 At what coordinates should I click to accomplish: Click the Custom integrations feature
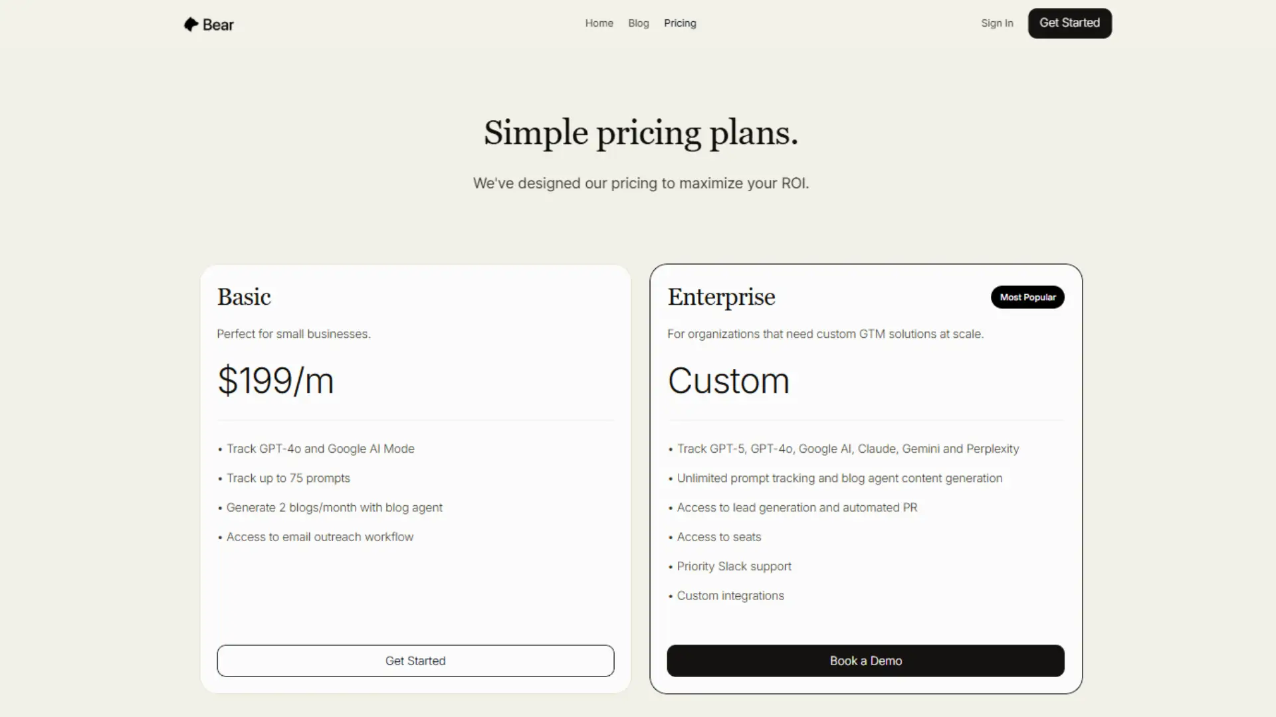coord(730,596)
